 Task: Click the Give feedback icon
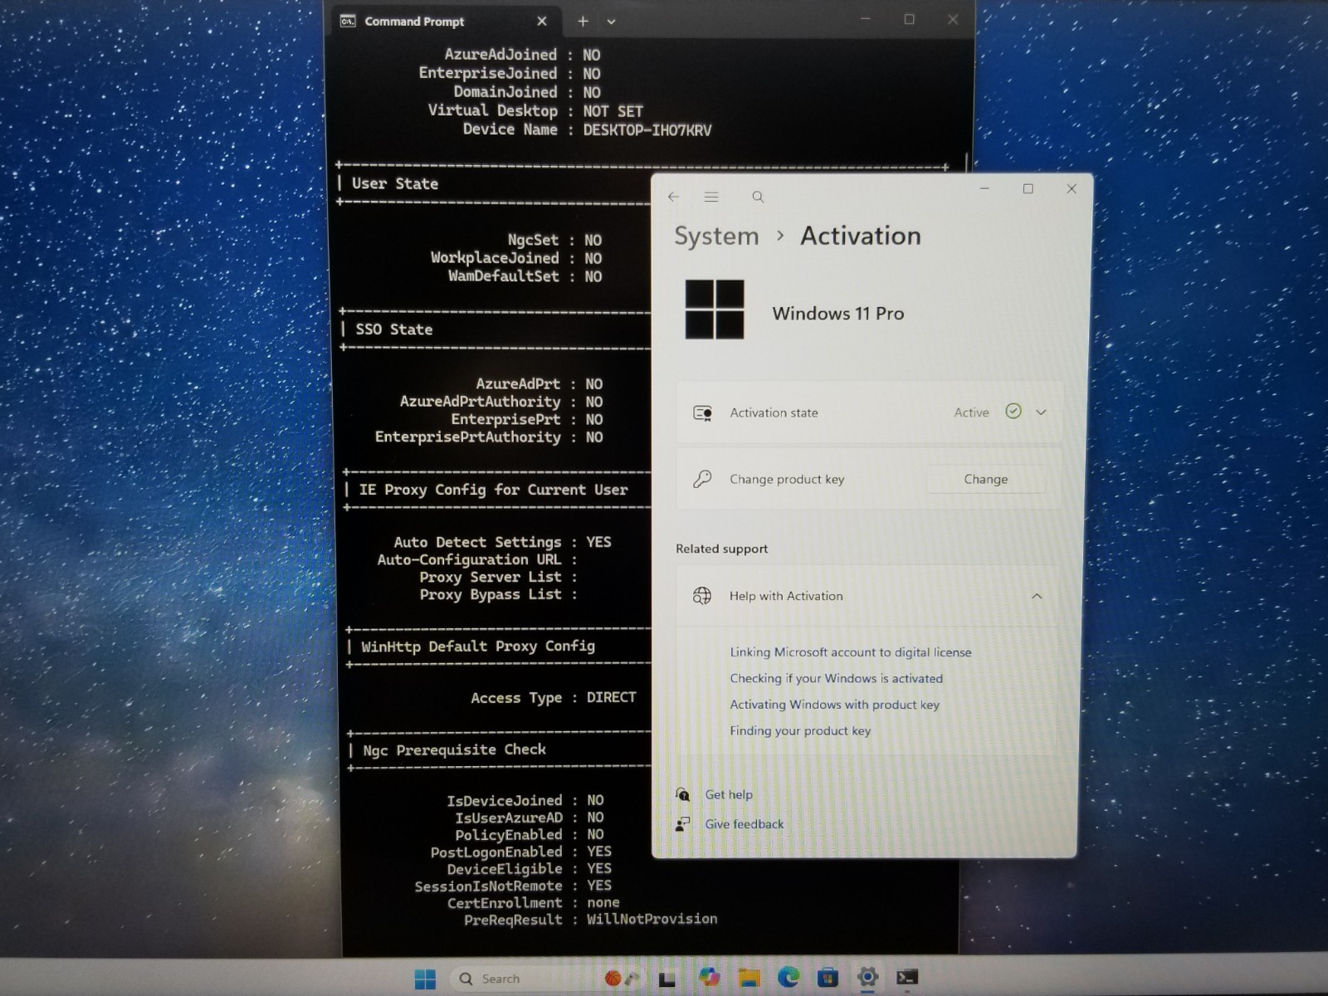[x=682, y=824]
